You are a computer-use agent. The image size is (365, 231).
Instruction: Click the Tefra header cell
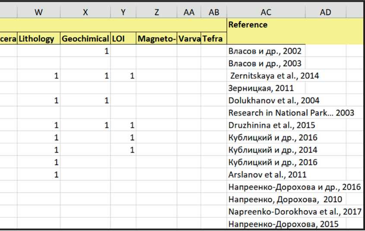coord(214,39)
